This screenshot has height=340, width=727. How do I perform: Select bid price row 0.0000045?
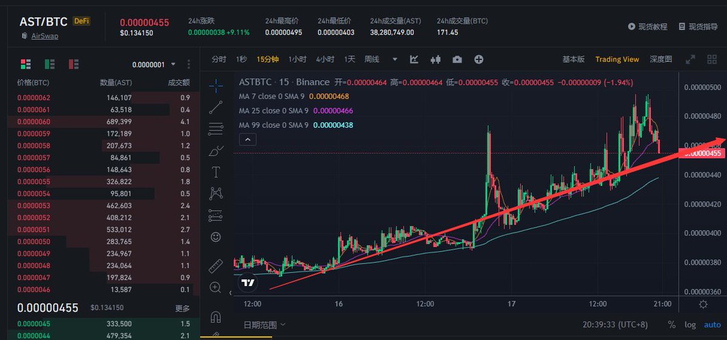coord(104,324)
